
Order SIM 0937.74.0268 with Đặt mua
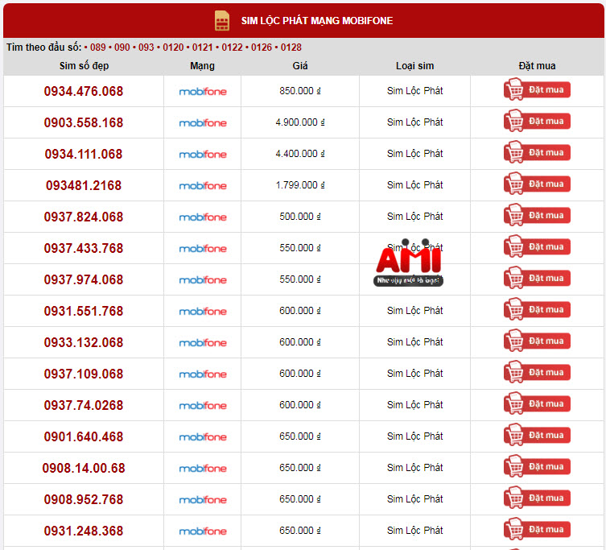click(537, 403)
